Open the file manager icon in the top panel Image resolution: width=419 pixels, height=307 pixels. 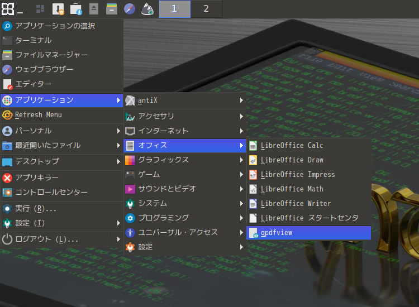(112, 9)
